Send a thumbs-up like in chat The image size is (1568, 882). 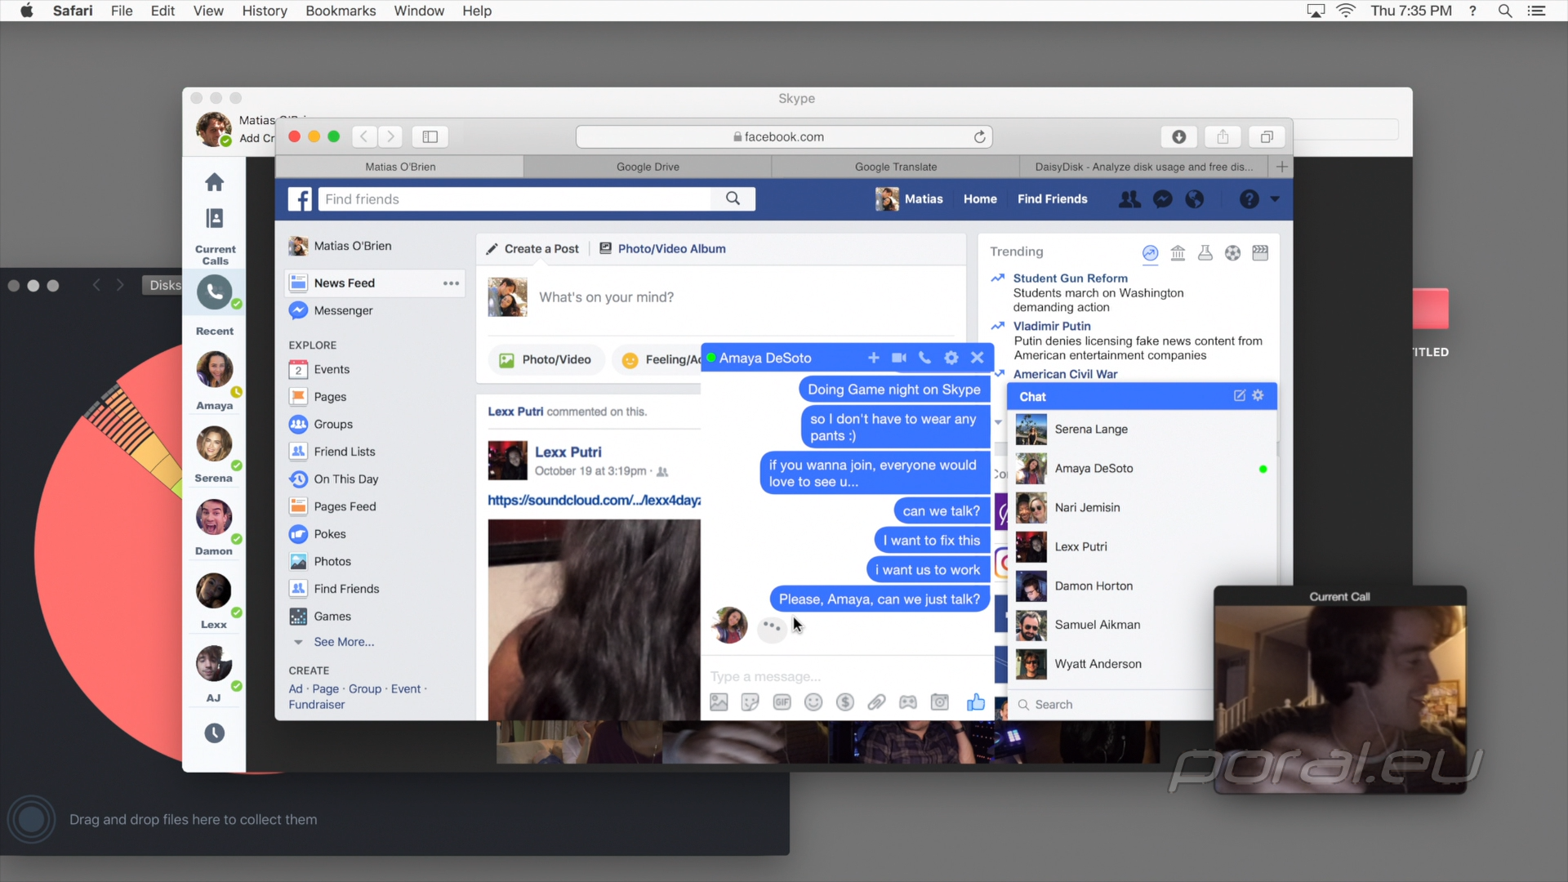pyautogui.click(x=976, y=702)
